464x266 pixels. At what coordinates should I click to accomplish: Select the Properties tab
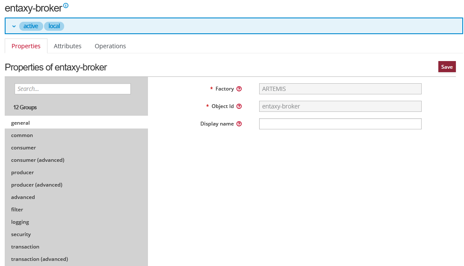click(26, 46)
